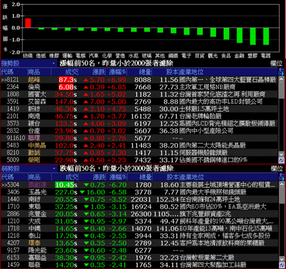
Task: Click the highlighted 10.45 price of 鼎創達
Action: pyautogui.click(x=64, y=185)
